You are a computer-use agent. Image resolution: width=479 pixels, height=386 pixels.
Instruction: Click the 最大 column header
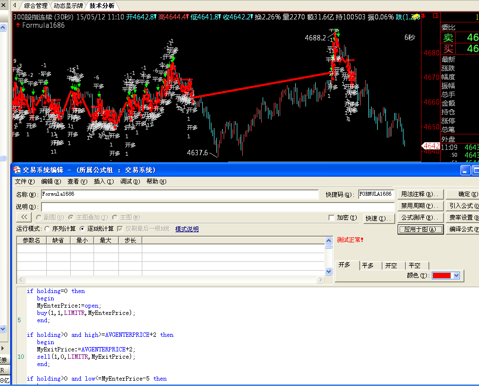point(106,240)
